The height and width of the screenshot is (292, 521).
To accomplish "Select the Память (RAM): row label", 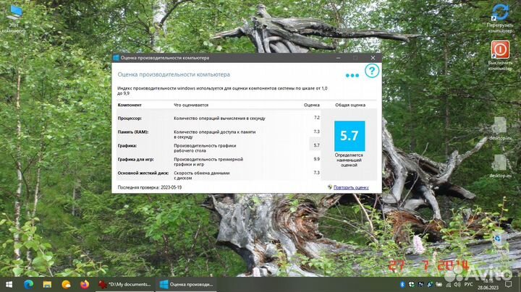I will tap(133, 132).
